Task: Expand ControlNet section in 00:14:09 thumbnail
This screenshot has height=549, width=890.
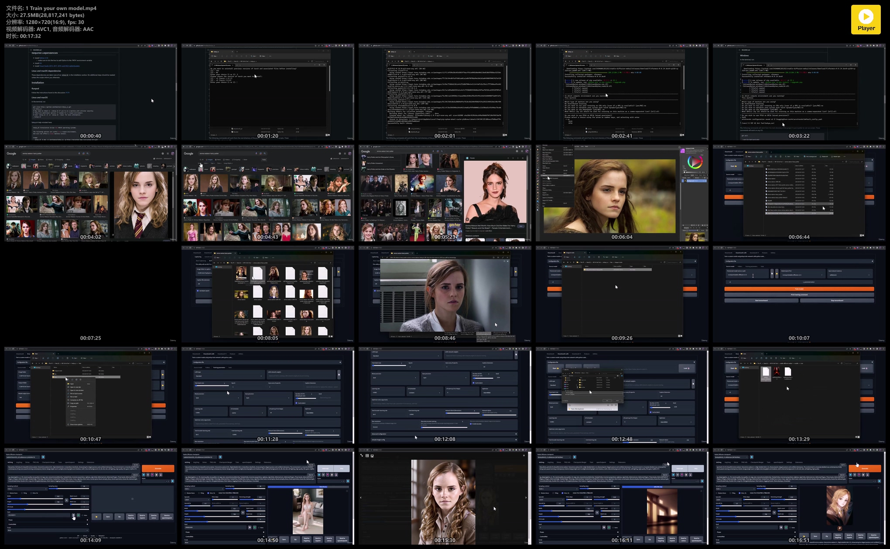Action: point(48,524)
